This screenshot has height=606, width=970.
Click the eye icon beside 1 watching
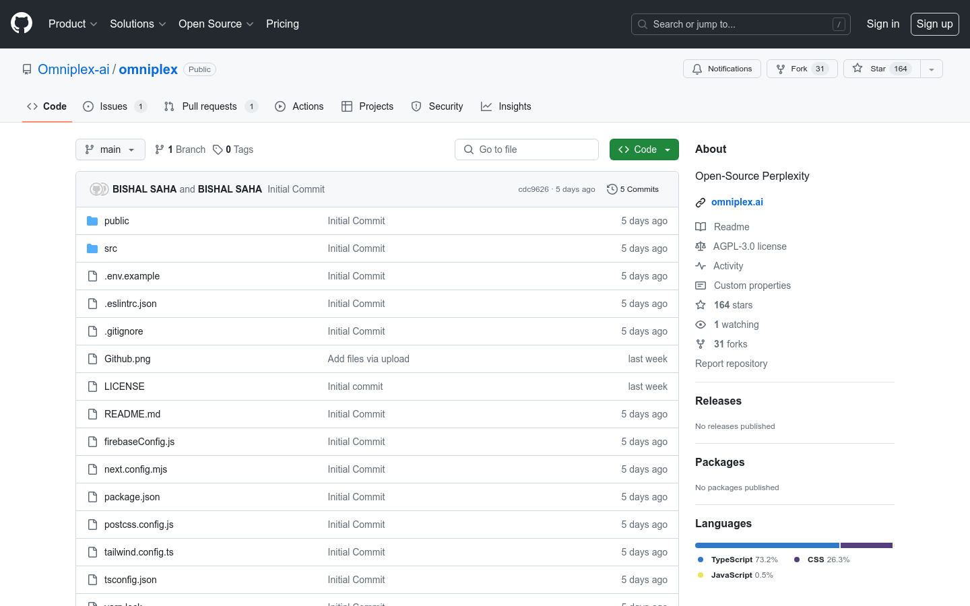click(701, 325)
